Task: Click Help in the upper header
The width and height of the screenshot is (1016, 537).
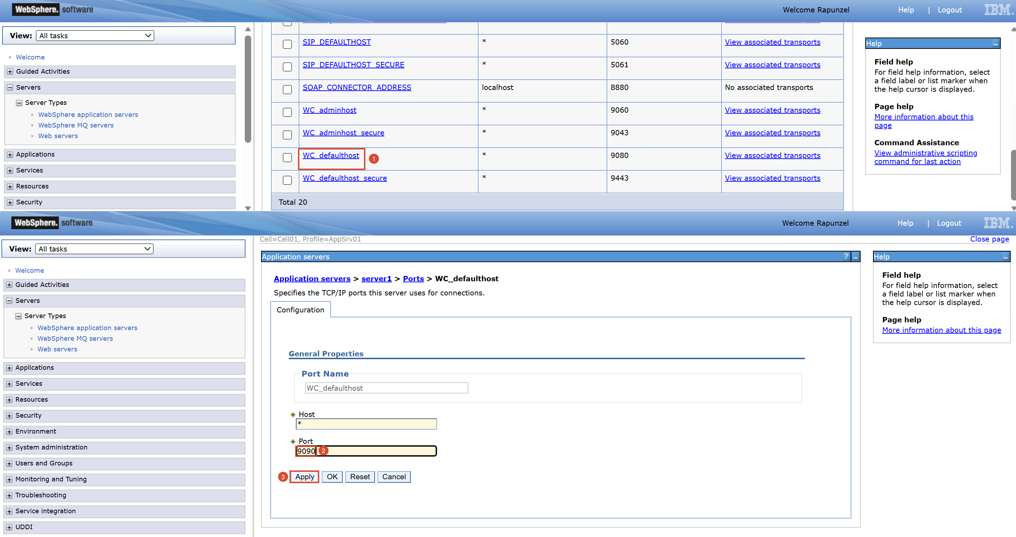Action: pyautogui.click(x=906, y=10)
